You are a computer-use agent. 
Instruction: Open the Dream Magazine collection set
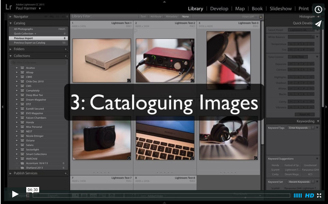click(36, 100)
